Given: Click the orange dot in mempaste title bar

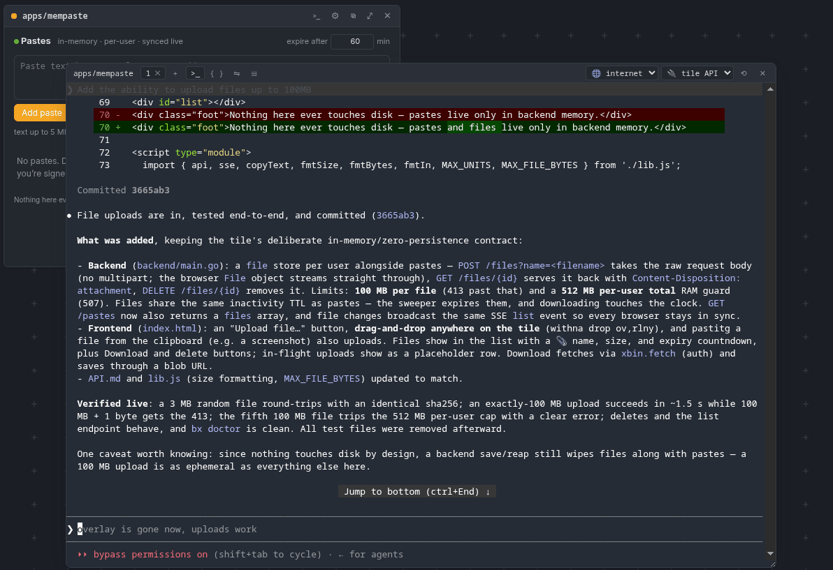Looking at the screenshot, I should pyautogui.click(x=14, y=16).
